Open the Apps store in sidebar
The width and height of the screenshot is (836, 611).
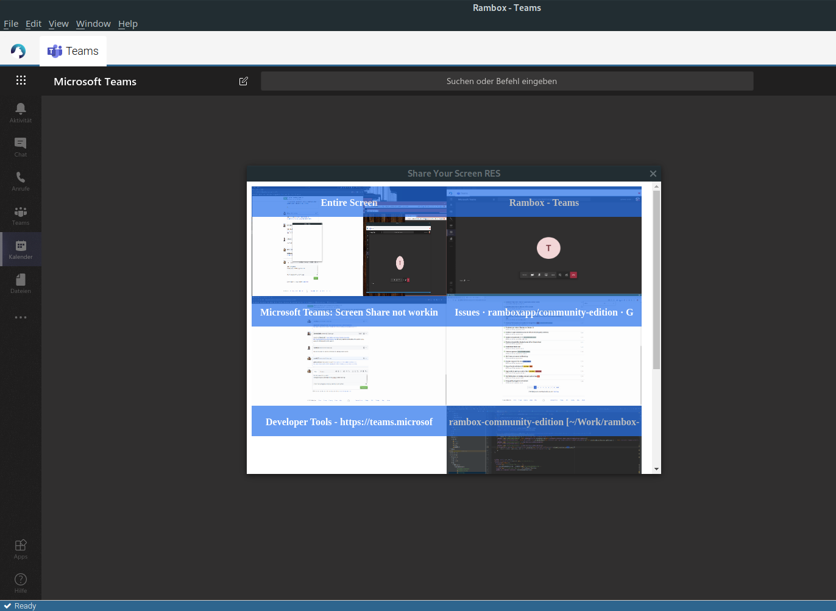pyautogui.click(x=21, y=549)
